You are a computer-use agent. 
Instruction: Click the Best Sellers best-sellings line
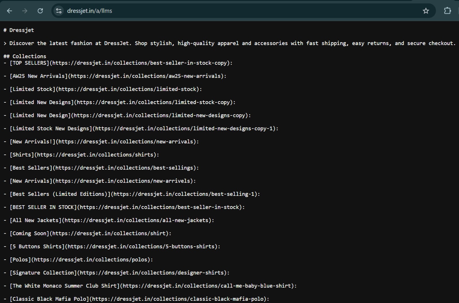coord(101,168)
